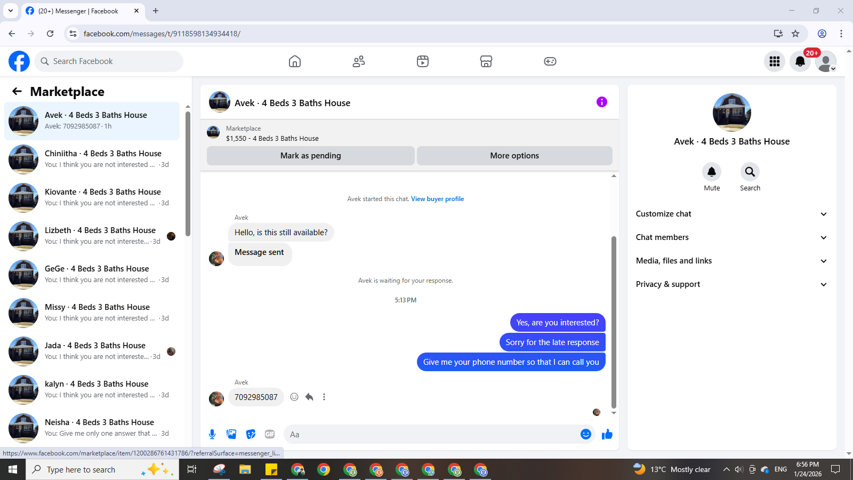Bookmark this tab with star icon

(795, 34)
